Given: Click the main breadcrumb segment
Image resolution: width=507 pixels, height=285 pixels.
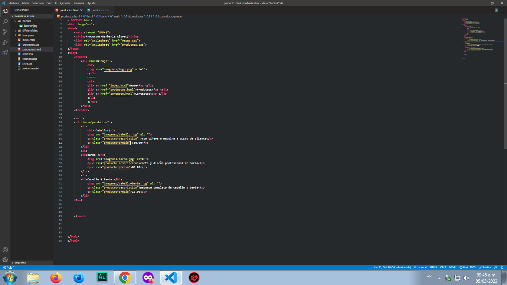Looking at the screenshot, I should click(x=115, y=16).
